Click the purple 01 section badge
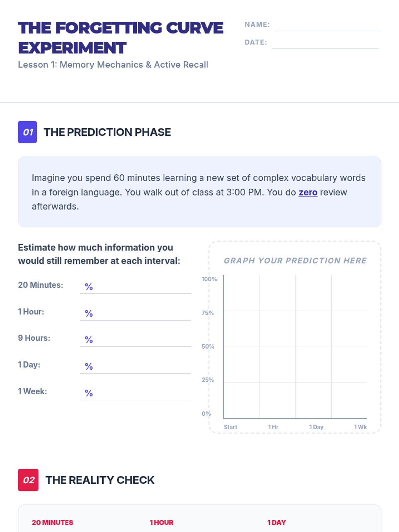Viewport: 399px width, 532px height. 27,132
